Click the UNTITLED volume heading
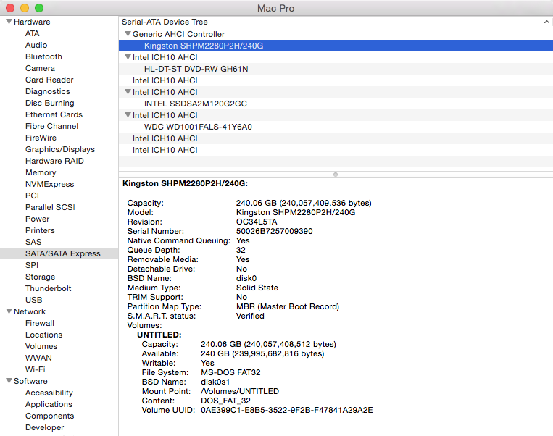This screenshot has height=436, width=553. click(x=159, y=335)
